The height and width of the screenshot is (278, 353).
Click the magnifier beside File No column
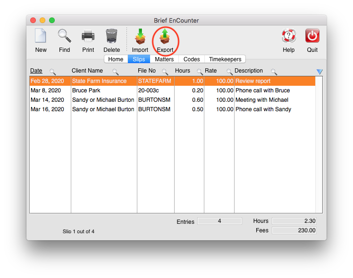pos(165,72)
